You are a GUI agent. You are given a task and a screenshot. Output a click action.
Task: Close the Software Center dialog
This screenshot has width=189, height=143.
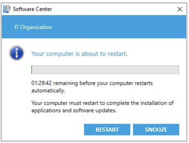[180, 9]
